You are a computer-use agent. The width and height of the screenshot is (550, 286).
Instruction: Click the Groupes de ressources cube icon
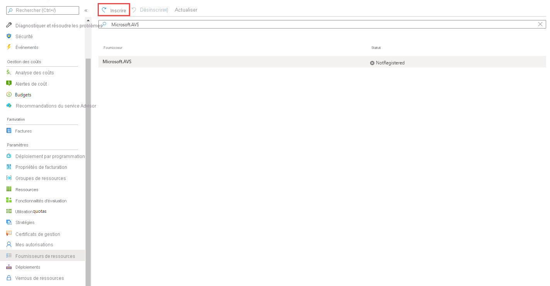(9, 178)
